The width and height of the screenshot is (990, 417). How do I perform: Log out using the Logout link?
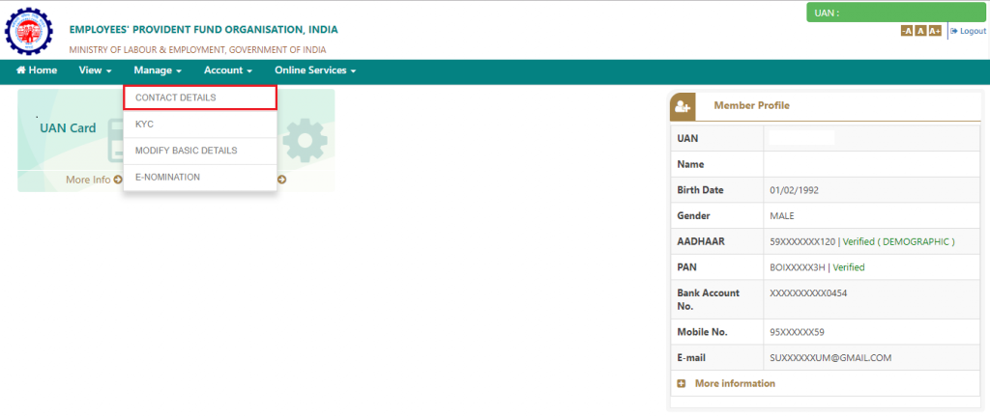[968, 31]
